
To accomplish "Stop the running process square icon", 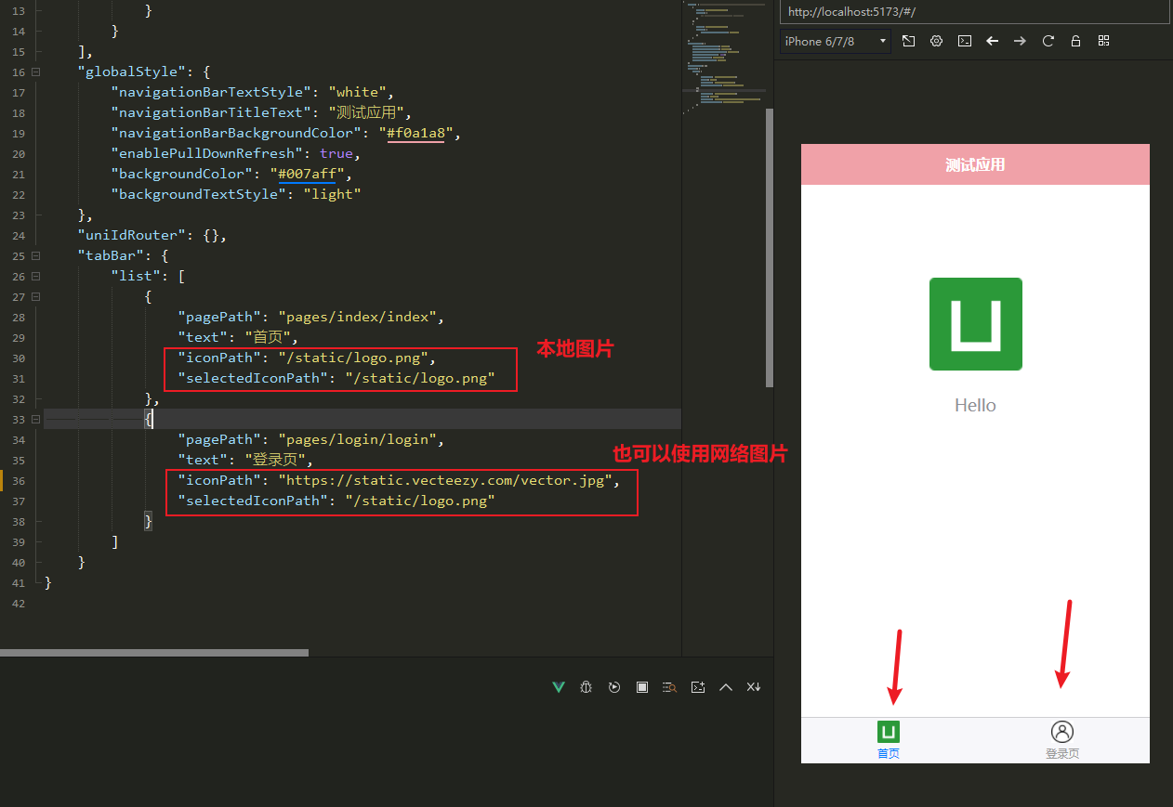I will (642, 687).
